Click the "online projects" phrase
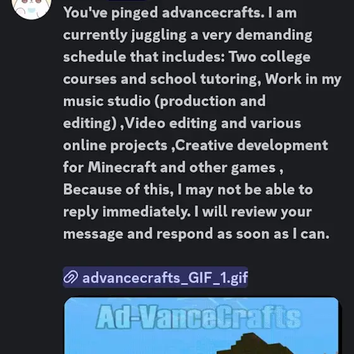This screenshot has height=354, width=354. click(115, 145)
